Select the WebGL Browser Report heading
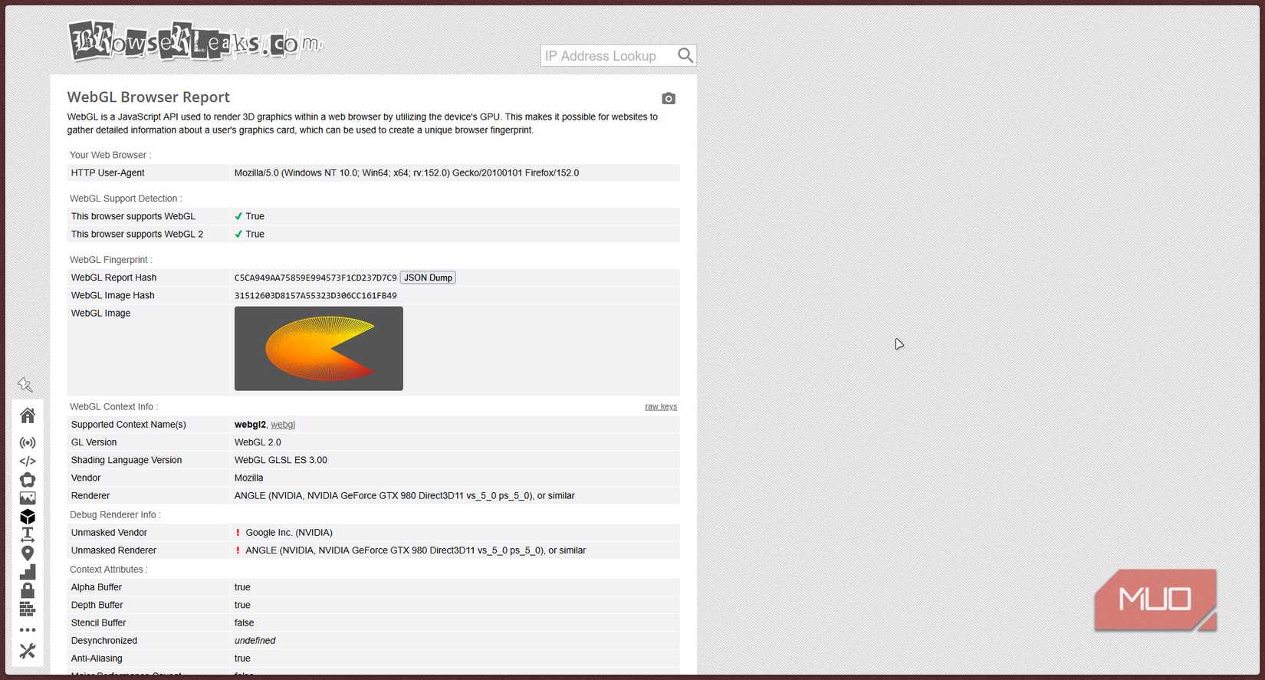This screenshot has height=680, width=1265. (149, 97)
